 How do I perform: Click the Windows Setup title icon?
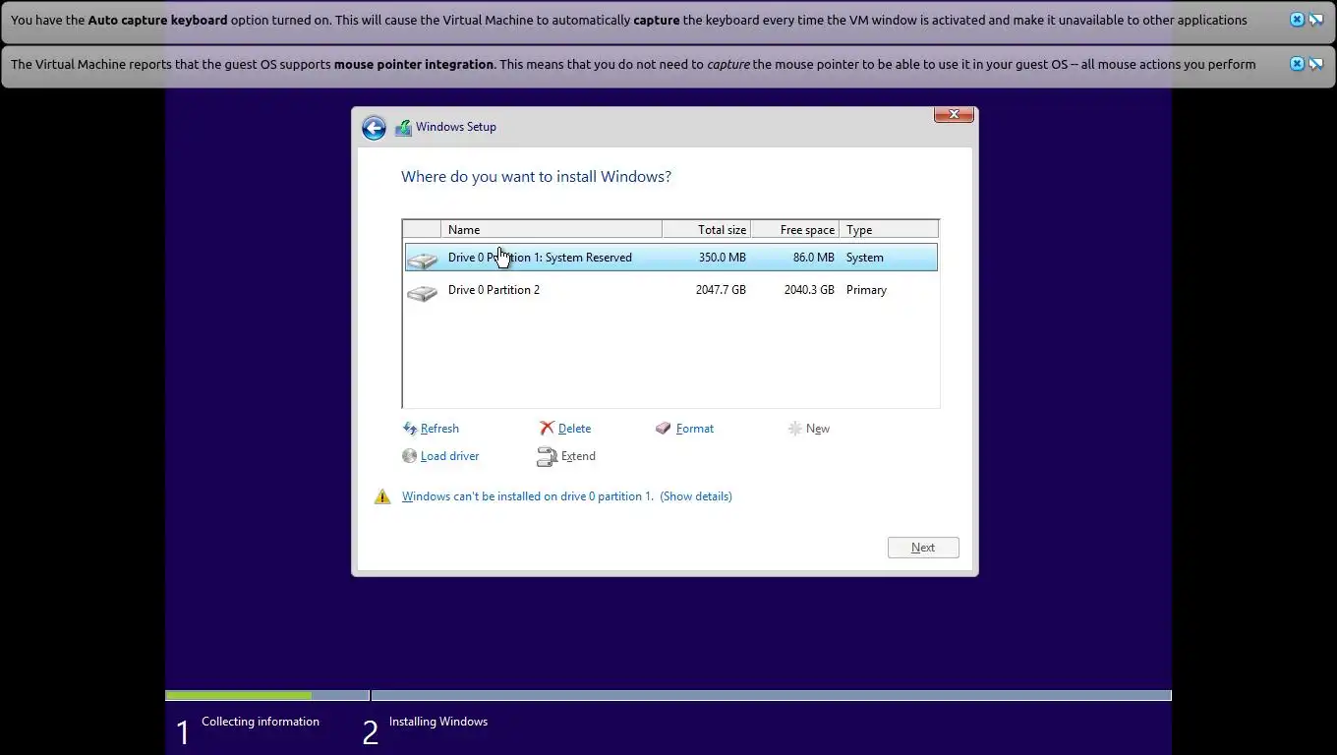point(403,128)
